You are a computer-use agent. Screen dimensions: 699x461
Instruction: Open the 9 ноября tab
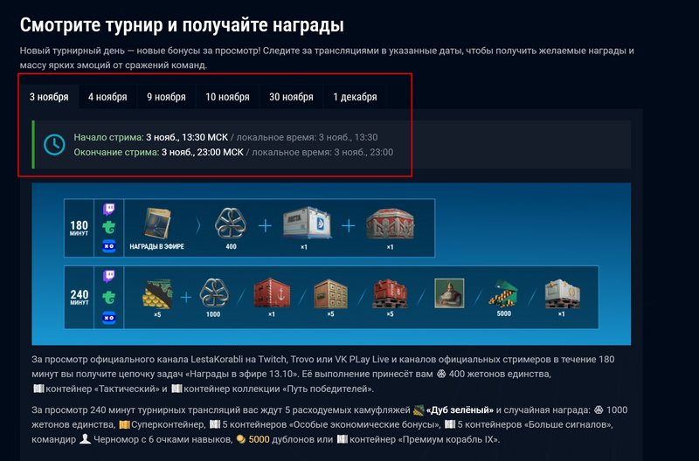(166, 97)
